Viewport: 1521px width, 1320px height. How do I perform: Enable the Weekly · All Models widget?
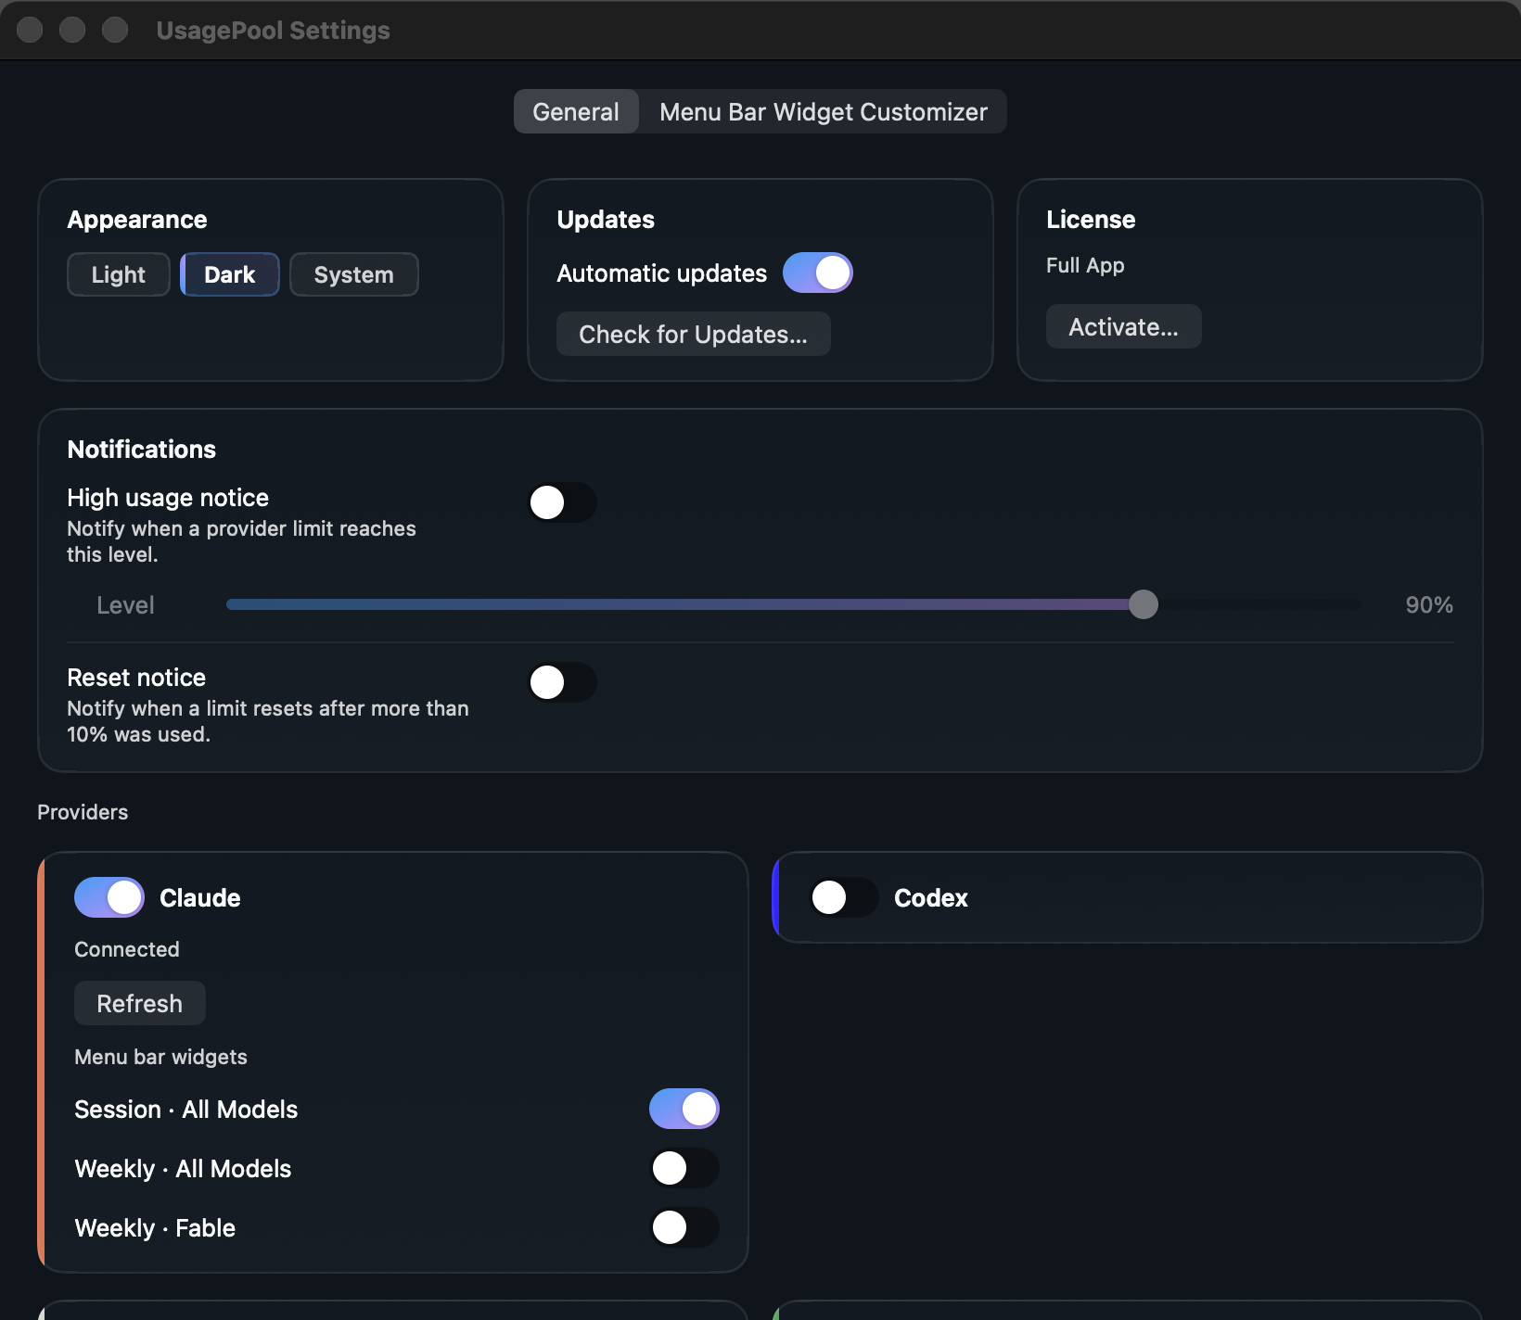pos(684,1168)
